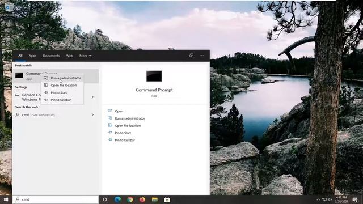Choose Open file location in context menu
Image resolution: width=363 pixels, height=204 pixels.
(x=62, y=86)
